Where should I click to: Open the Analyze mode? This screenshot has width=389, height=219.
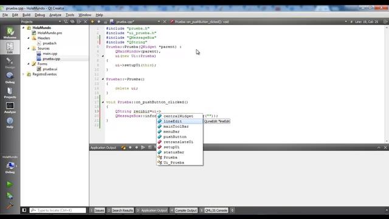click(x=10, y=108)
